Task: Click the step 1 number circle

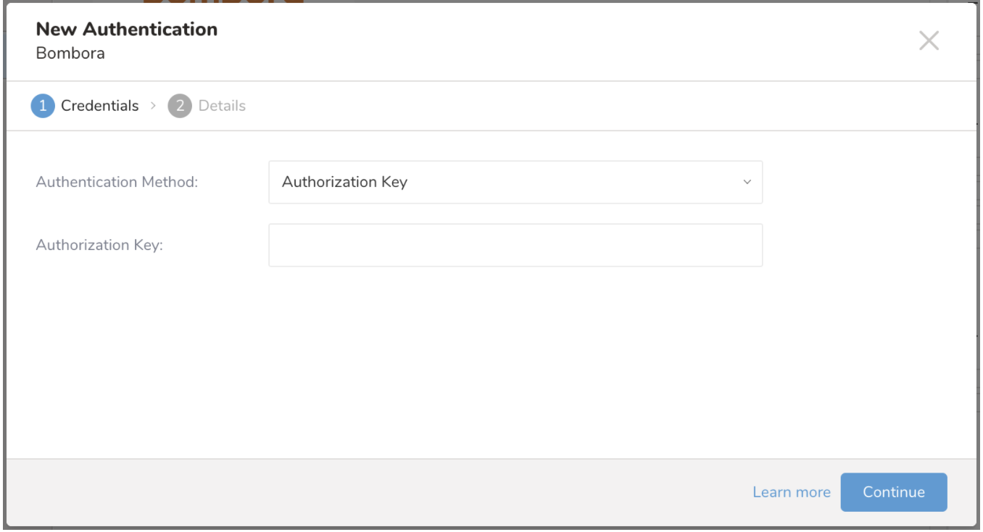Action: click(x=43, y=106)
